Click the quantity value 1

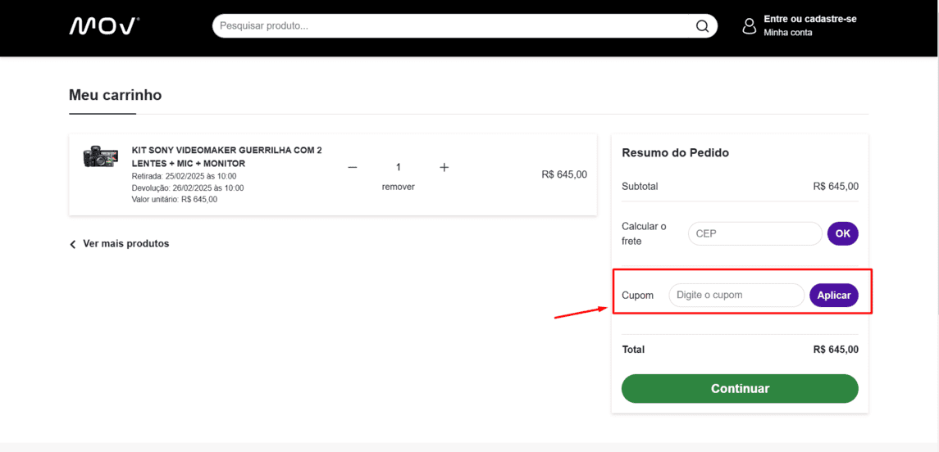399,167
